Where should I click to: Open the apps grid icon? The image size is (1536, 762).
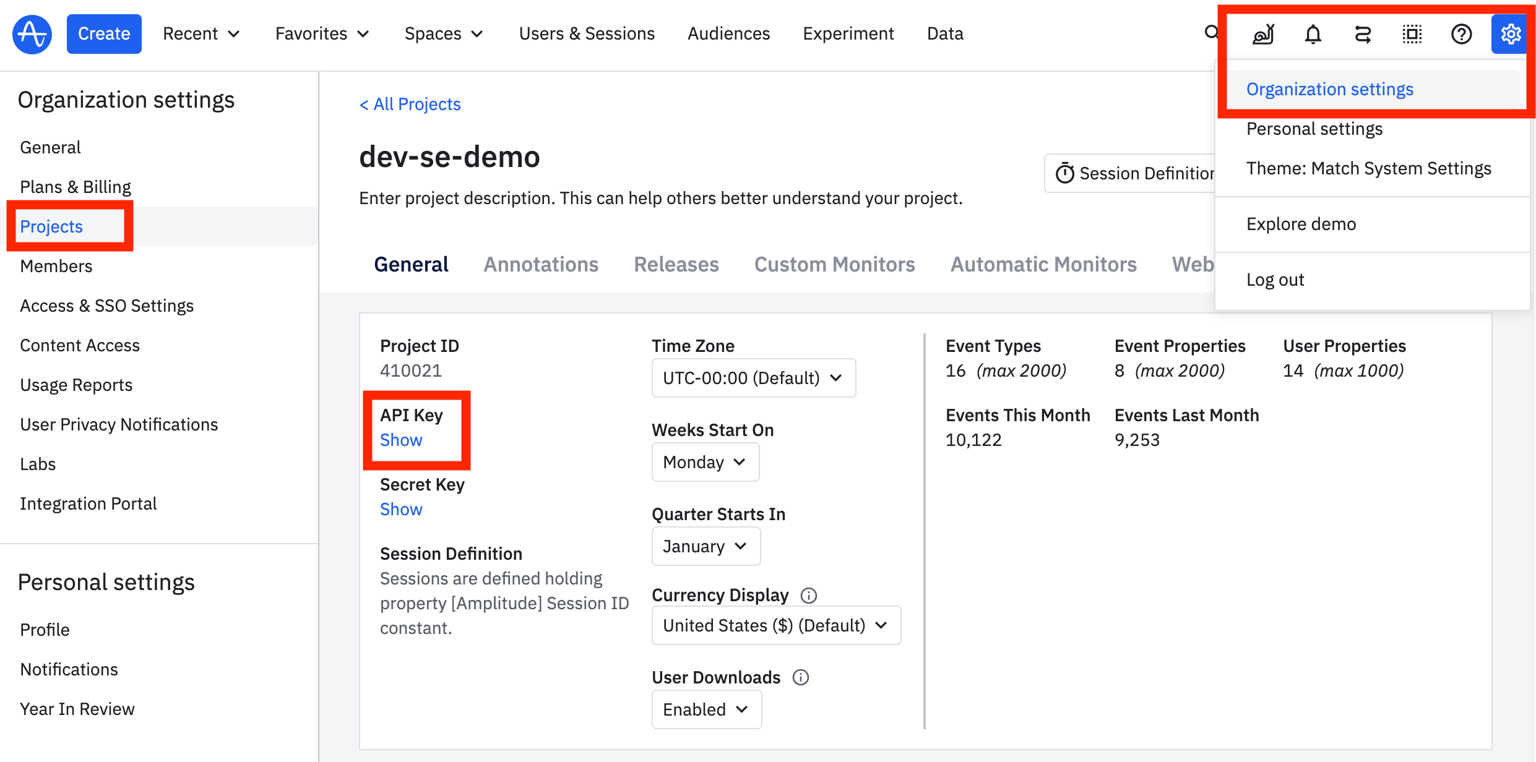tap(1412, 34)
